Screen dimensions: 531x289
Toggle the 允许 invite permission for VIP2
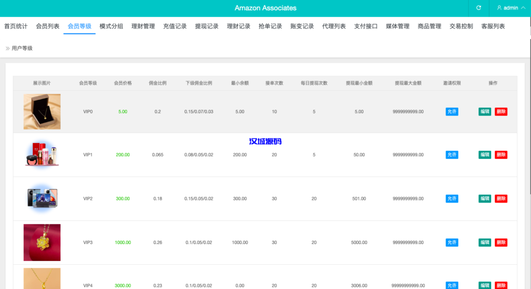(x=452, y=198)
